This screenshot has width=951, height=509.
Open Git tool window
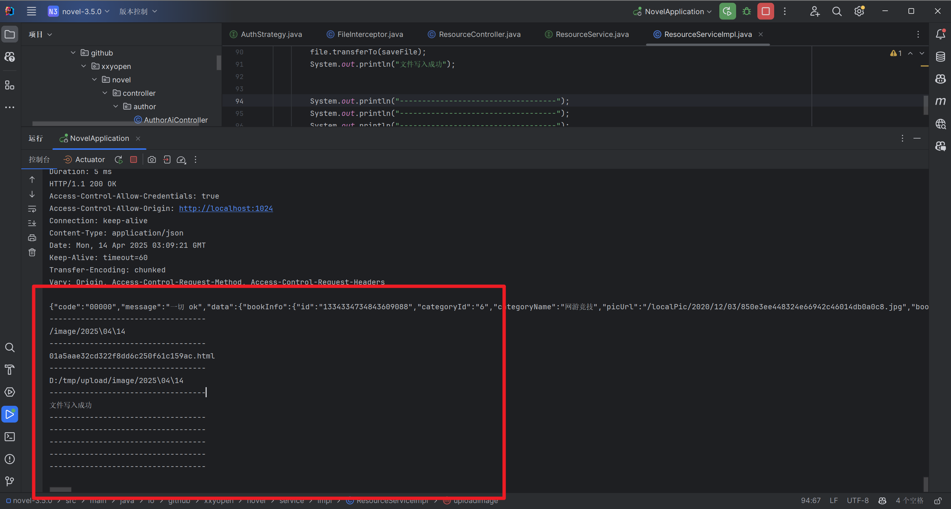(10, 481)
